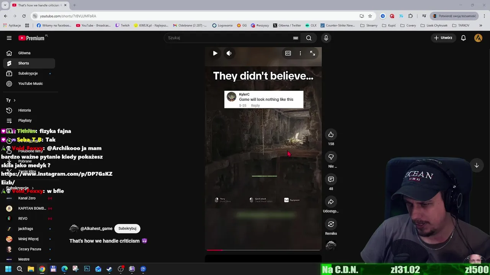The height and width of the screenshot is (275, 490).
Task: Open the OLX bookmark
Action: click(x=311, y=26)
